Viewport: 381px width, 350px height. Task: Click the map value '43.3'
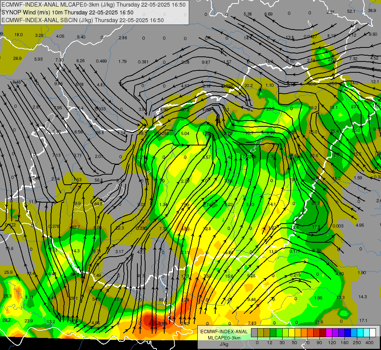(141, 252)
